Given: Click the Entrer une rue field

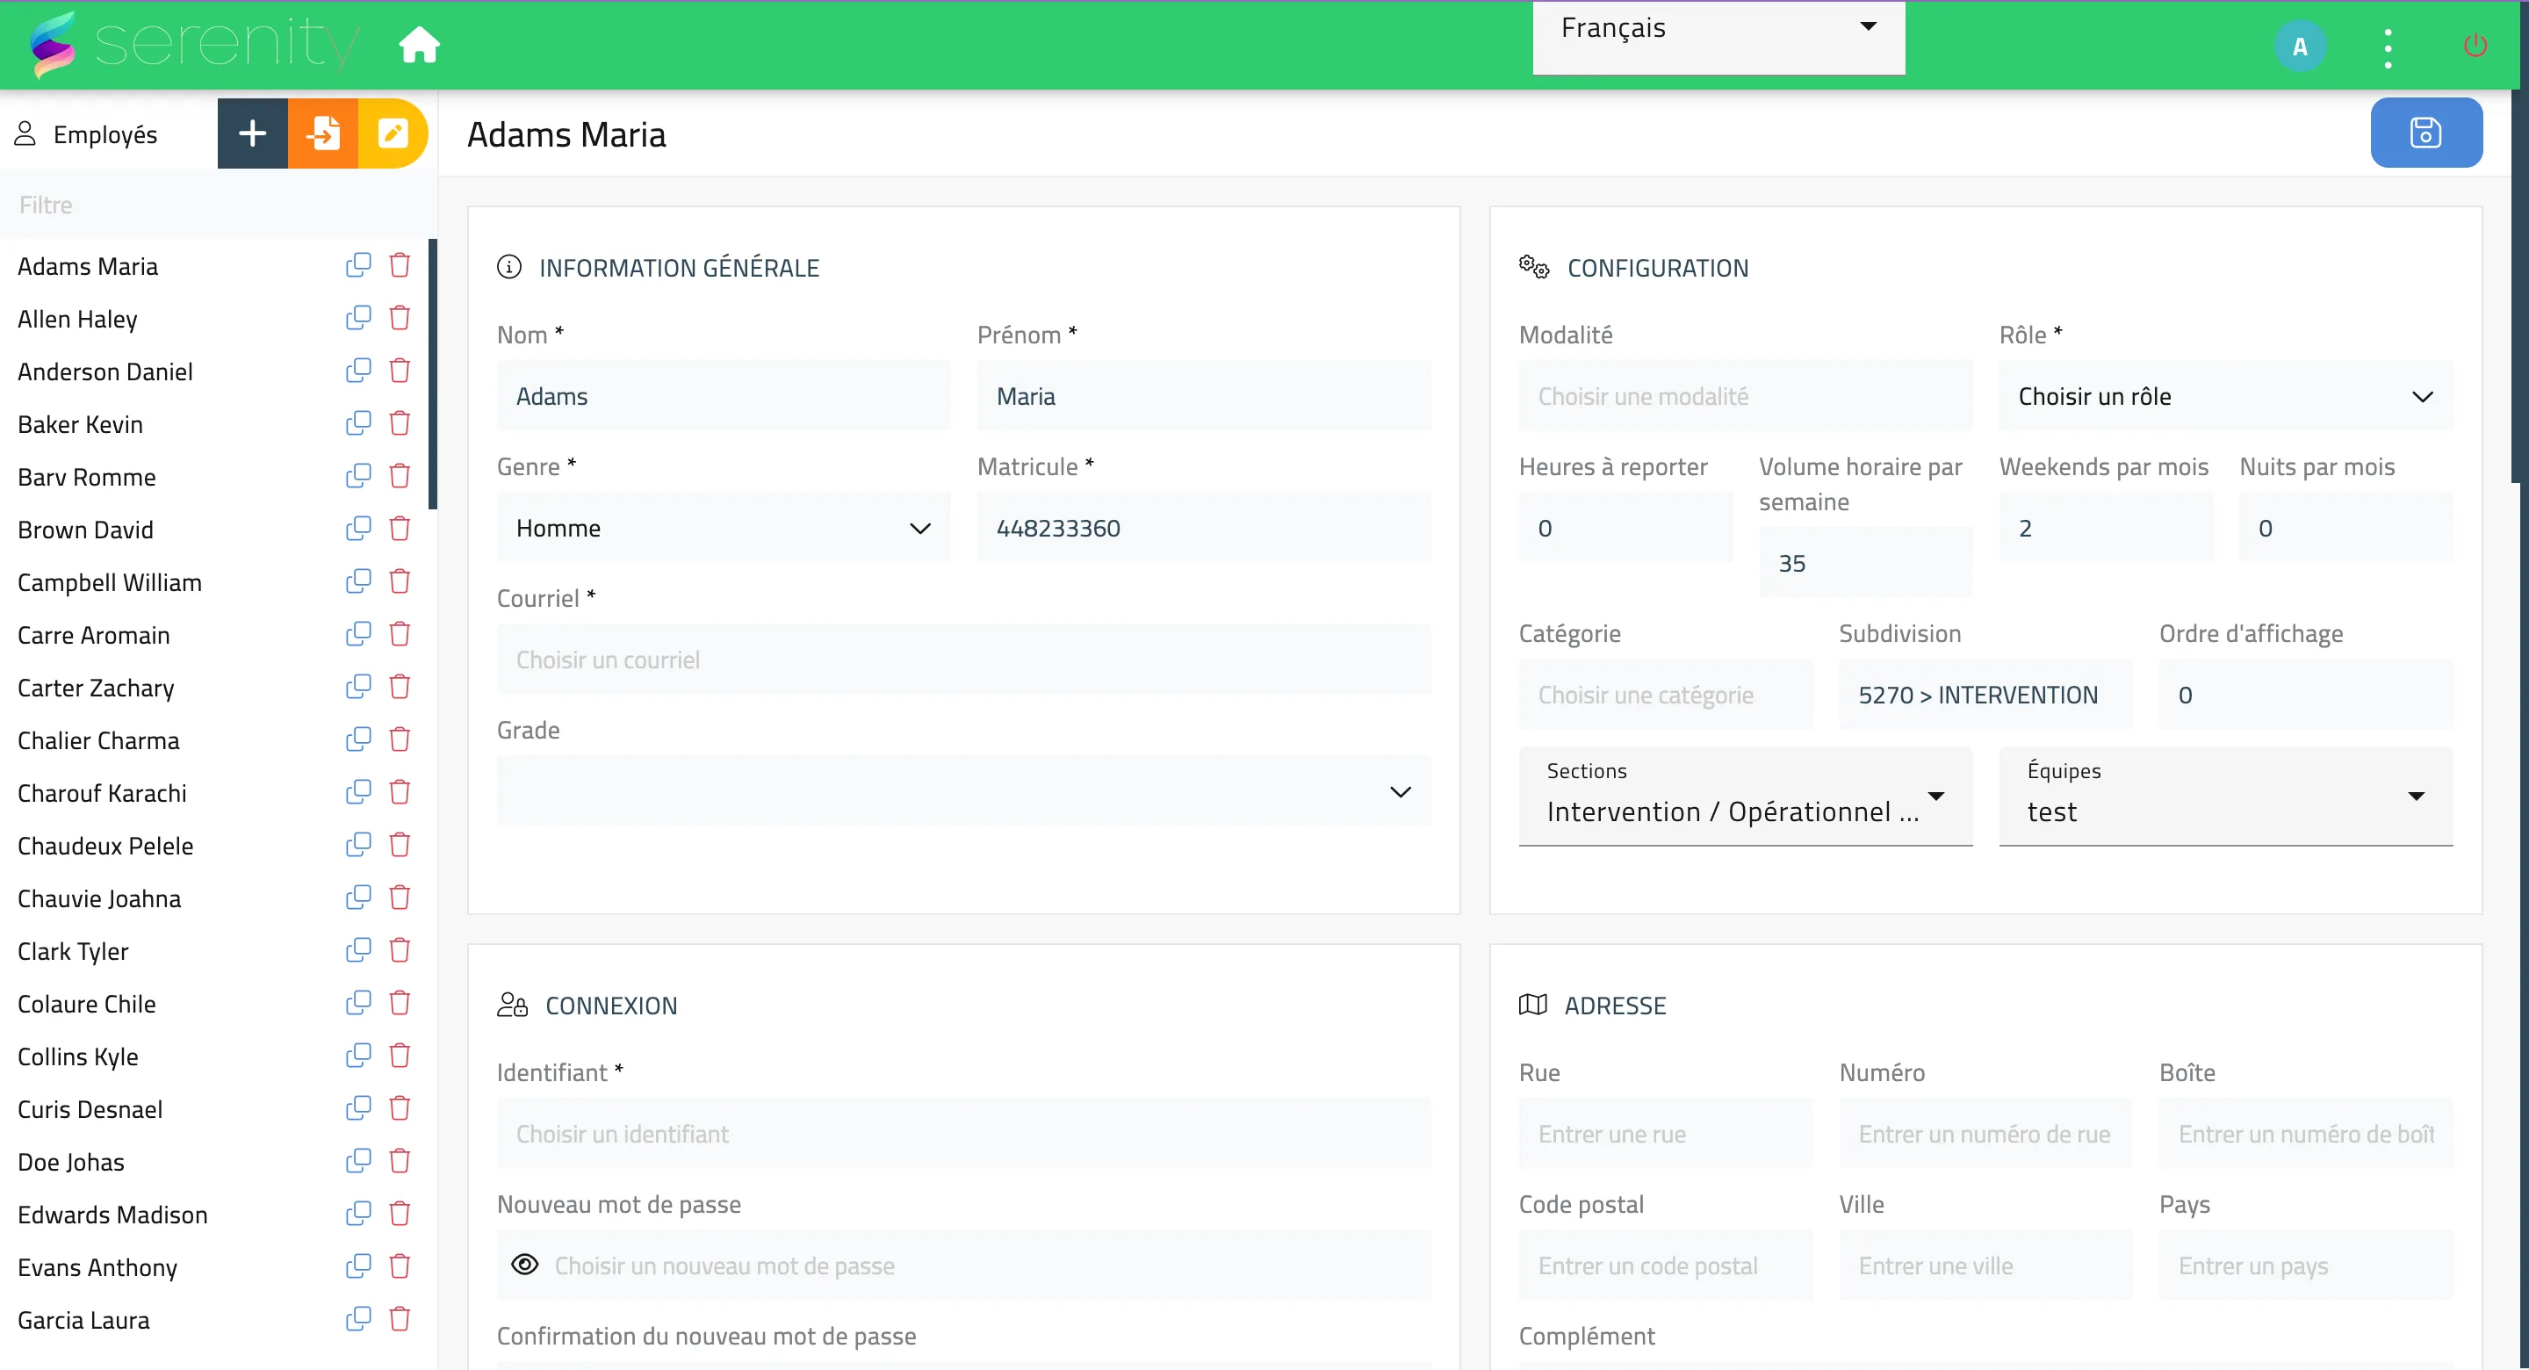Looking at the screenshot, I should 1665,1135.
